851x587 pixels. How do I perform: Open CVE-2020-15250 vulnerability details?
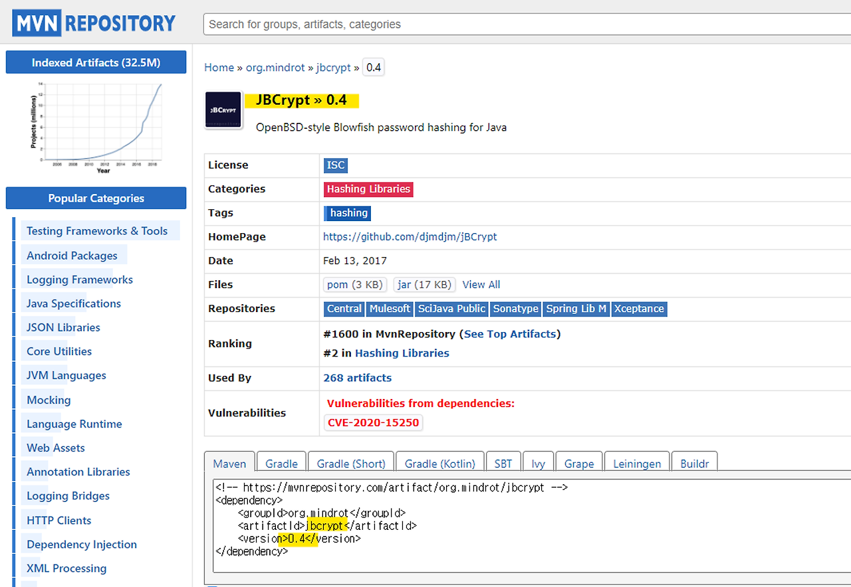click(374, 422)
